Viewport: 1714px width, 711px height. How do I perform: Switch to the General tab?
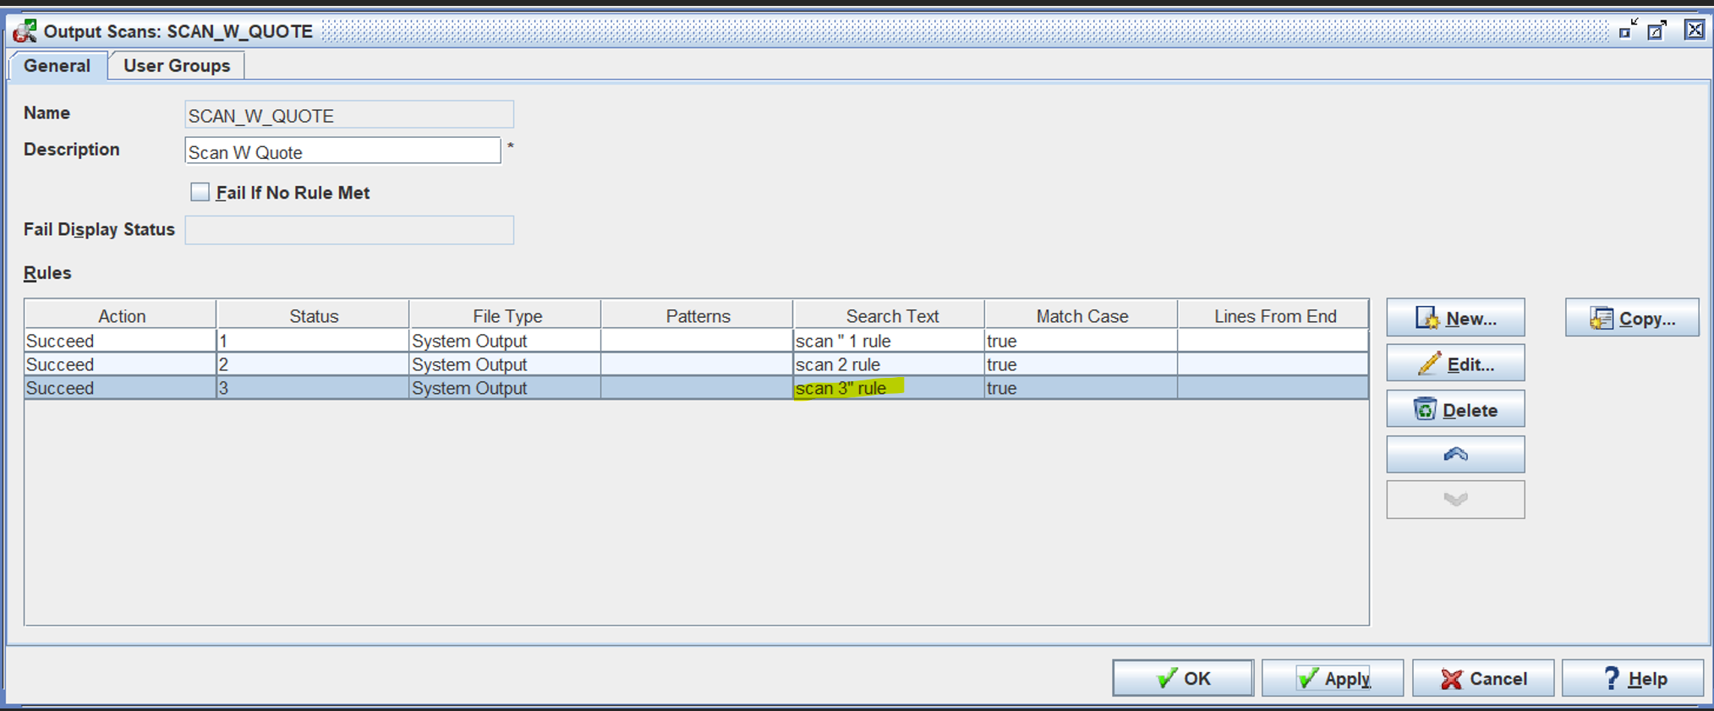coord(57,66)
